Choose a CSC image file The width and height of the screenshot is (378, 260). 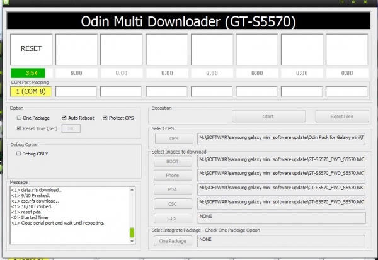coord(173,204)
